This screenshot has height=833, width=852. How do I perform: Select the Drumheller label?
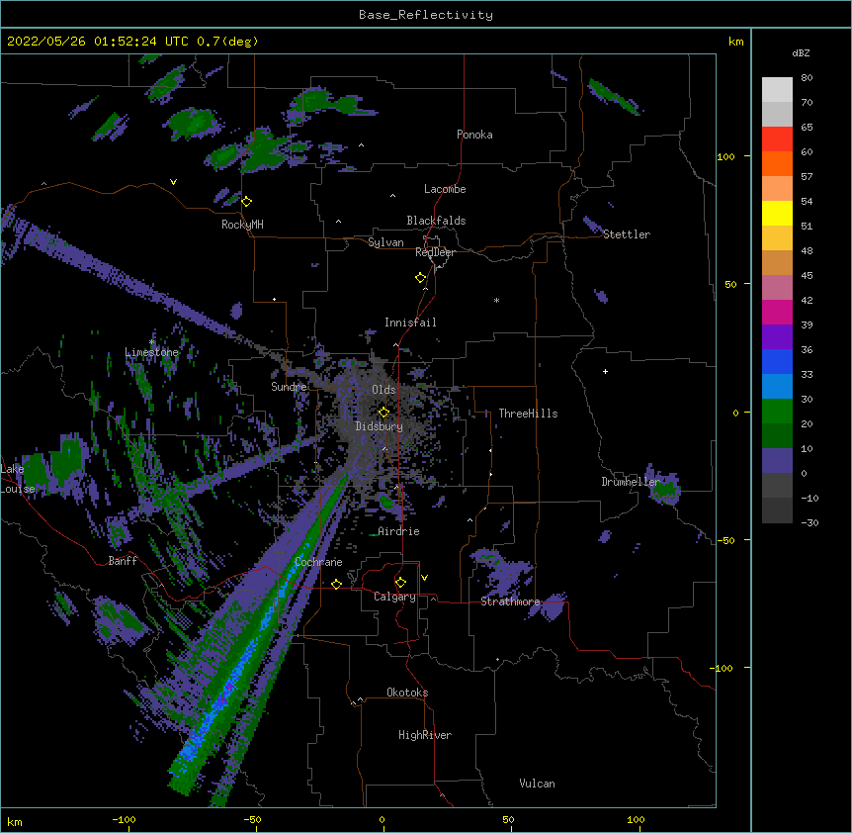pyautogui.click(x=631, y=482)
